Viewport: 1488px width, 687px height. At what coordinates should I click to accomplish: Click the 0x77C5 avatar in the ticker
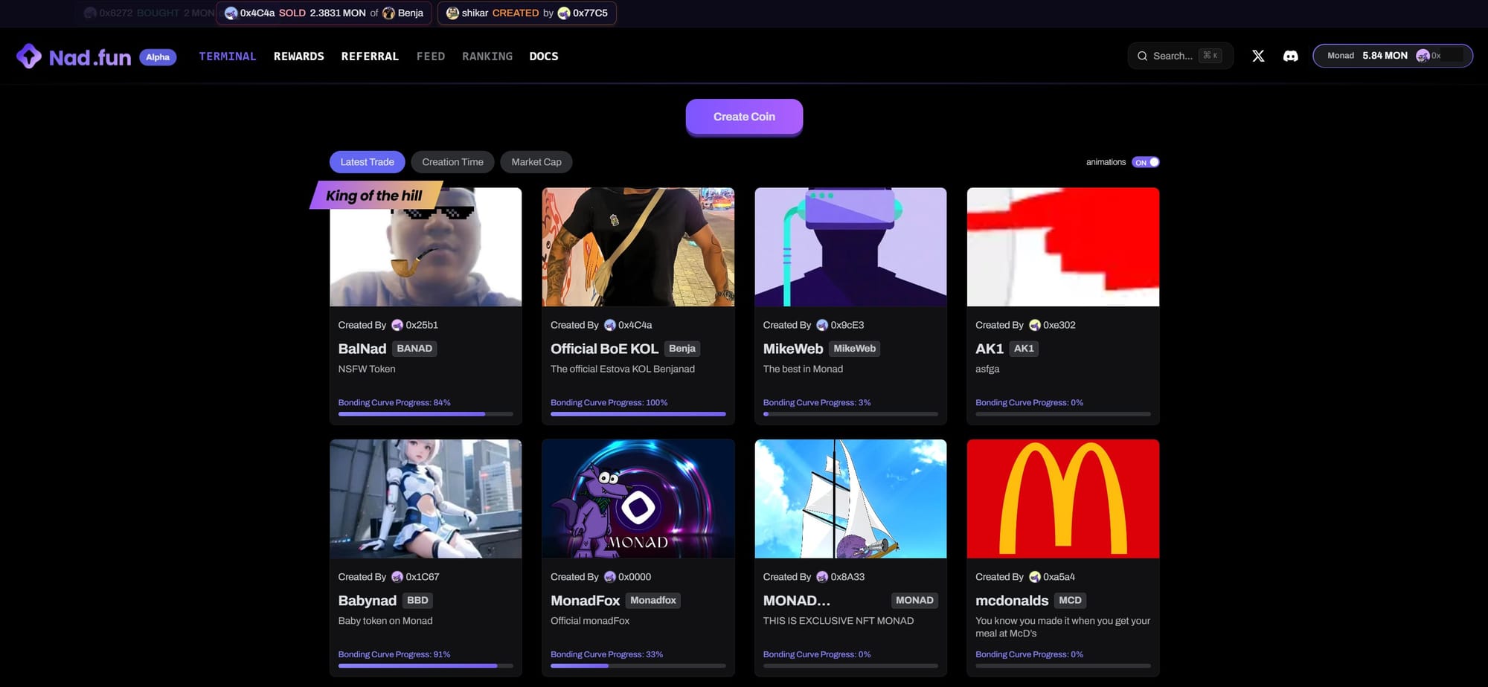click(x=564, y=13)
